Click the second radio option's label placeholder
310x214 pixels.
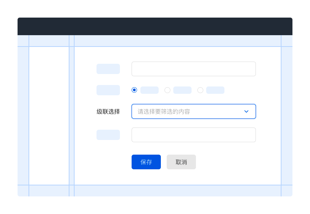(x=182, y=90)
